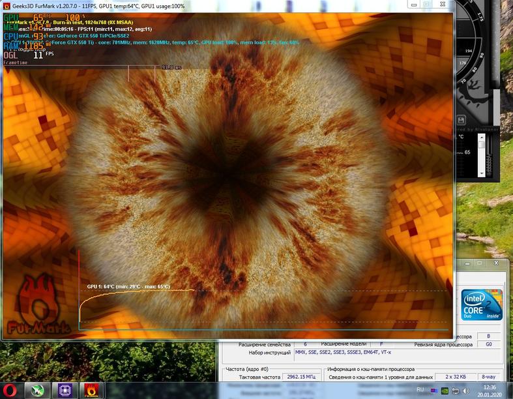Click the Afterburner graph scrollbar down arrow
Image resolution: width=513 pixels, height=399 pixels.
(x=481, y=173)
